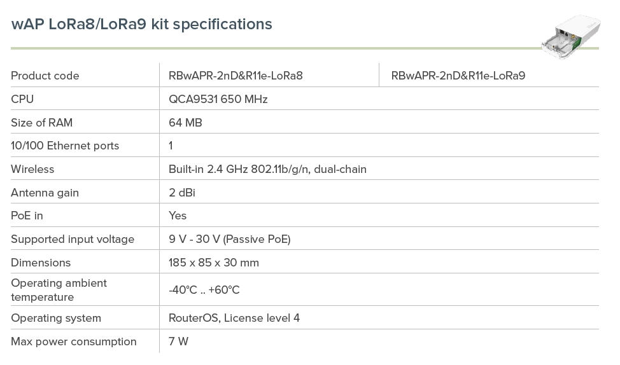Click the QCA9531 650 MHz CPU value
The width and height of the screenshot is (620, 365).
click(218, 99)
